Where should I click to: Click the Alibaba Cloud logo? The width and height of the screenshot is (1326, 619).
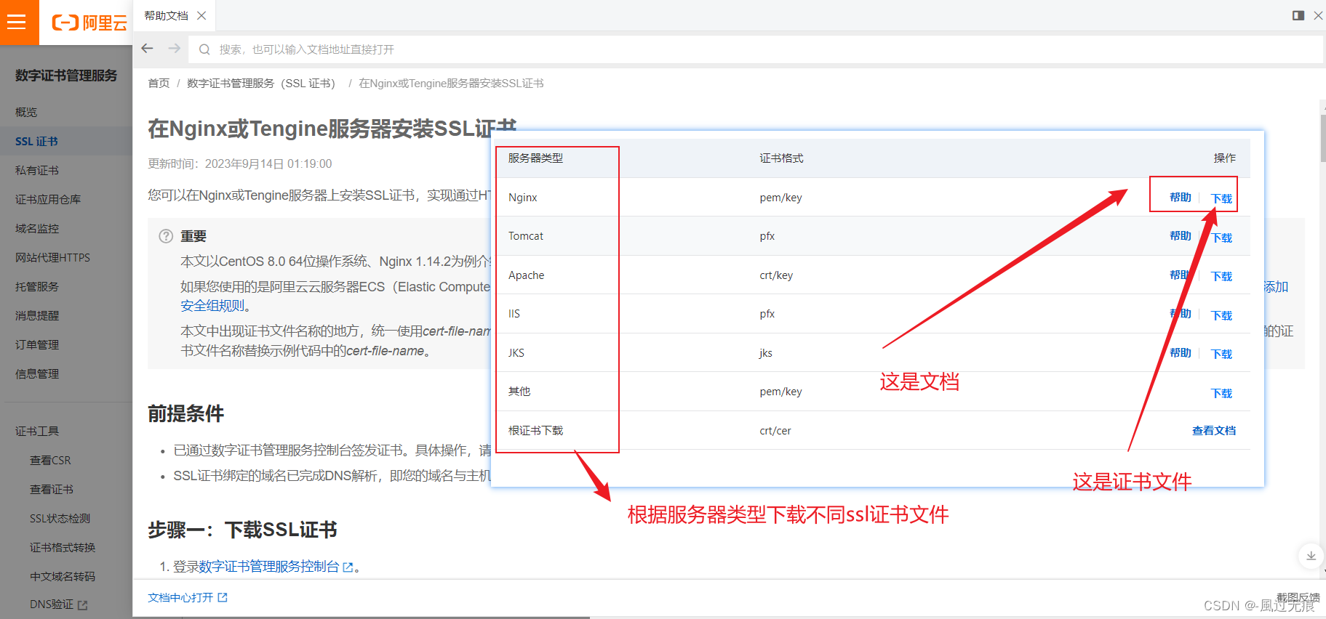89,23
